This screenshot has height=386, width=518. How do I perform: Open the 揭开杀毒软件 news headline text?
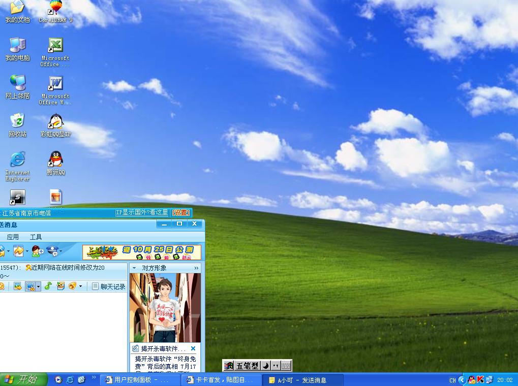(163, 349)
